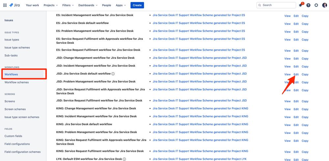
Task: Select 'ES: Problem Management workflow' row name
Action: click(x=95, y=31)
